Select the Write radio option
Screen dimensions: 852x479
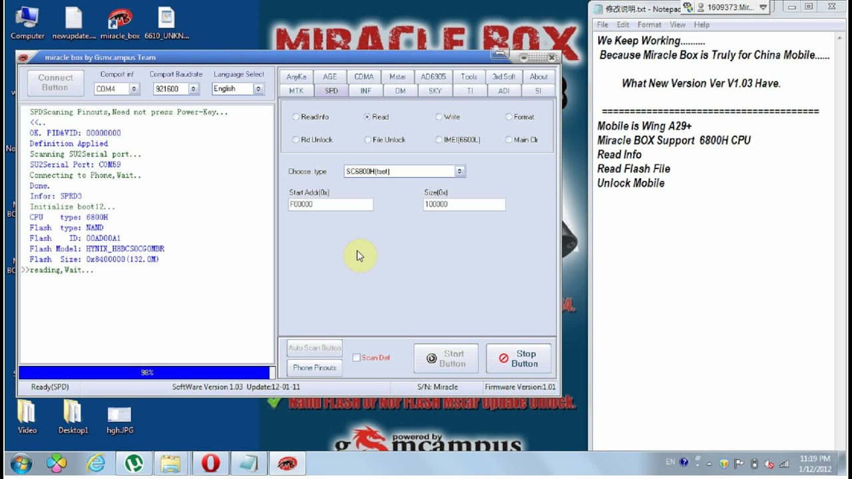[x=447, y=117]
